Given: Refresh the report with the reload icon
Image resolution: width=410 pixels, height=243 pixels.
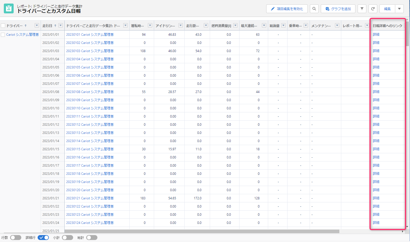Looking at the screenshot, I should [373, 9].
